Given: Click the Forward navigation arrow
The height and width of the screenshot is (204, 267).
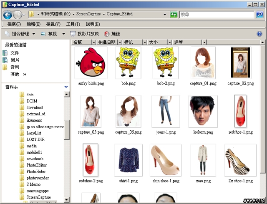Looking at the screenshot, I should point(18,15).
